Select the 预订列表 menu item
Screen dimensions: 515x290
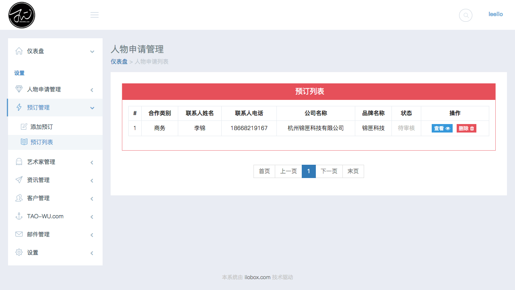pos(41,142)
